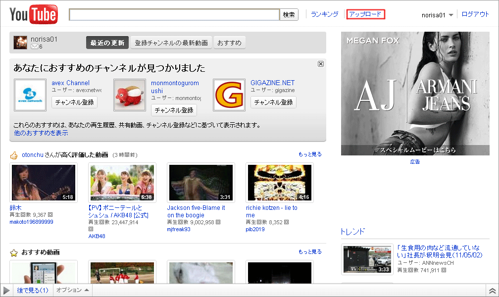Click the 広告 link under the ad
Viewport: 499px width, 297px height.
coord(415,162)
